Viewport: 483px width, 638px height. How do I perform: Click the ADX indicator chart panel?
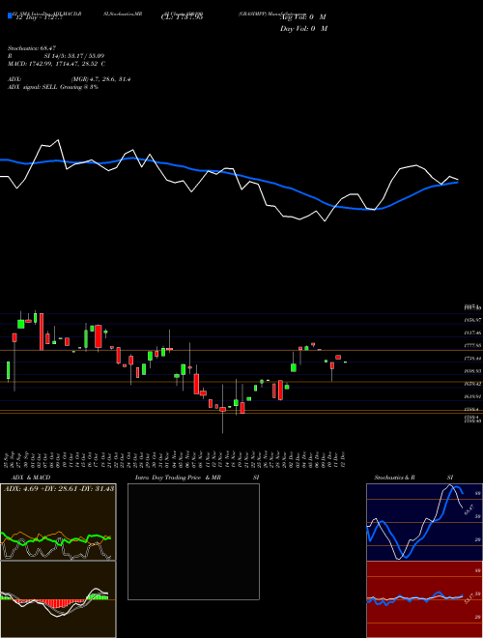coord(58,522)
